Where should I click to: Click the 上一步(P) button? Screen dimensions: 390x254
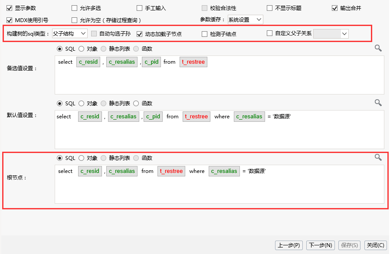(289, 245)
